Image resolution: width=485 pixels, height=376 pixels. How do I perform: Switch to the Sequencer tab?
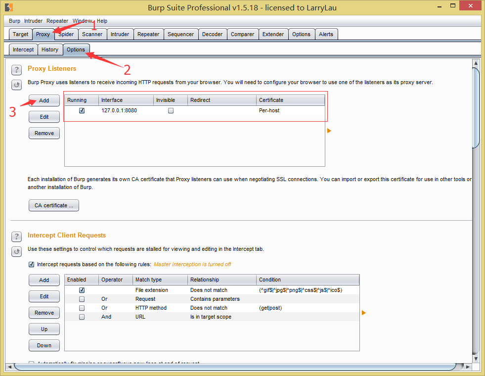pos(180,34)
